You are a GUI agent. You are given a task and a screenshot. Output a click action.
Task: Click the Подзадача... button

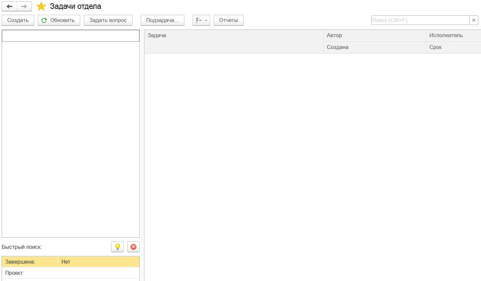(162, 20)
